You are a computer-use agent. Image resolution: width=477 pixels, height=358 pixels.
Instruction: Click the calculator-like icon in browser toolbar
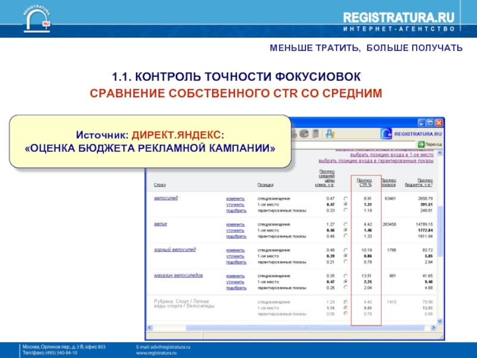(316, 134)
